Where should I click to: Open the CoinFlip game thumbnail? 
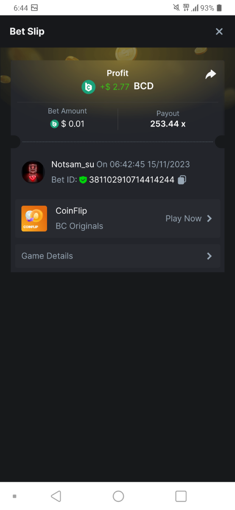34,218
